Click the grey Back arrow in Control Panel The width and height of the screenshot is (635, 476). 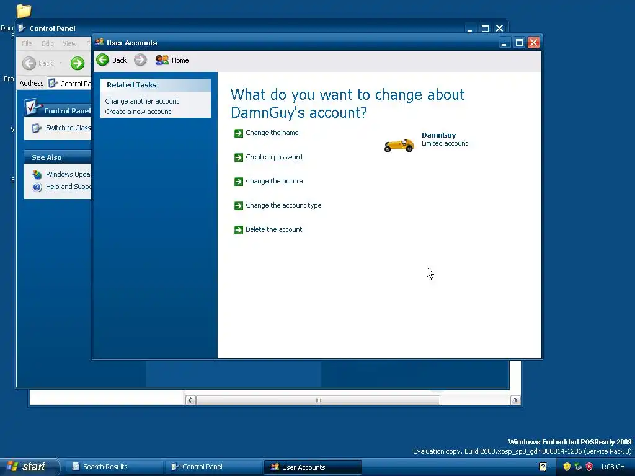pyautogui.click(x=29, y=63)
